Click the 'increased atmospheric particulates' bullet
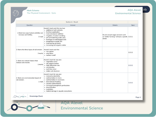Image resolution: width=156 pixels, height=117 pixels. (x=58, y=85)
